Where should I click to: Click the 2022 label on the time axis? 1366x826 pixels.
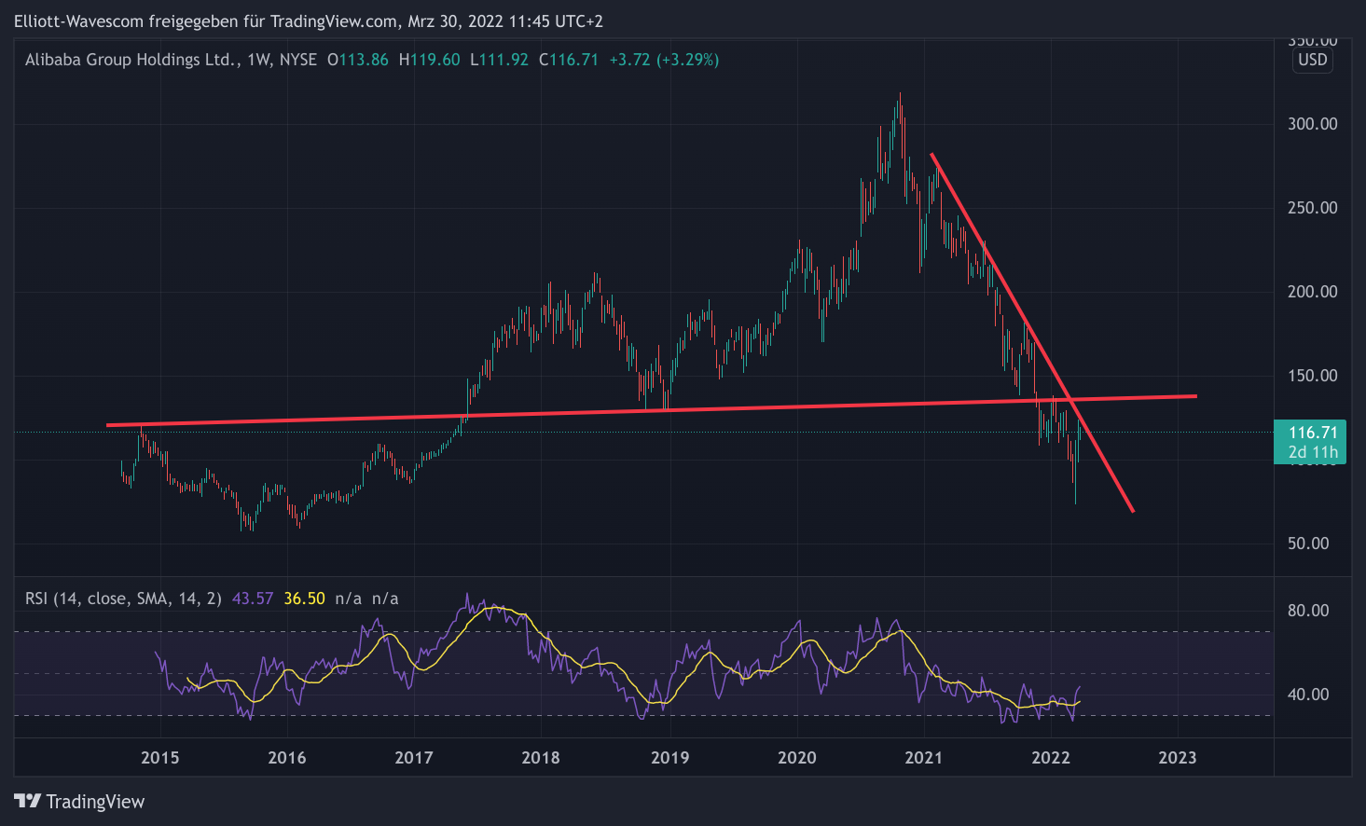coord(1051,758)
